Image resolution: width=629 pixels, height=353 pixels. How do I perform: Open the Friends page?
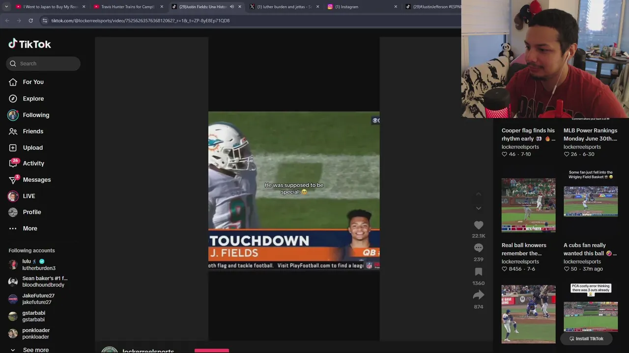(x=33, y=131)
